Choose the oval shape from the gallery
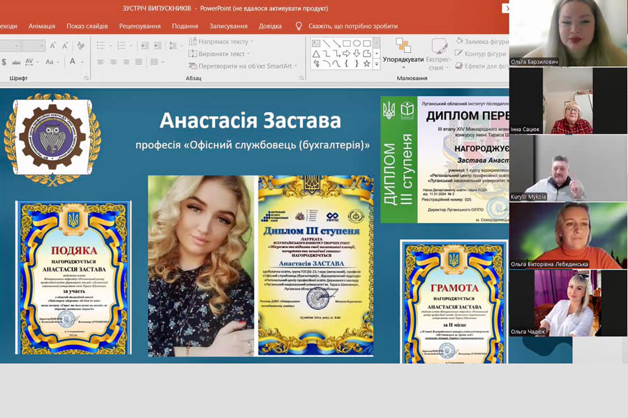 tap(357, 43)
